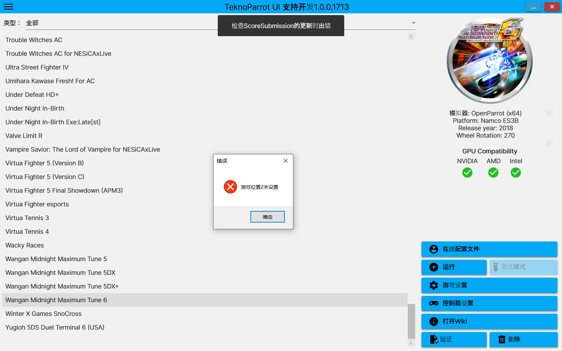The image size is (562, 351).
Task: Click the play icon on 运行
Action: point(434,267)
